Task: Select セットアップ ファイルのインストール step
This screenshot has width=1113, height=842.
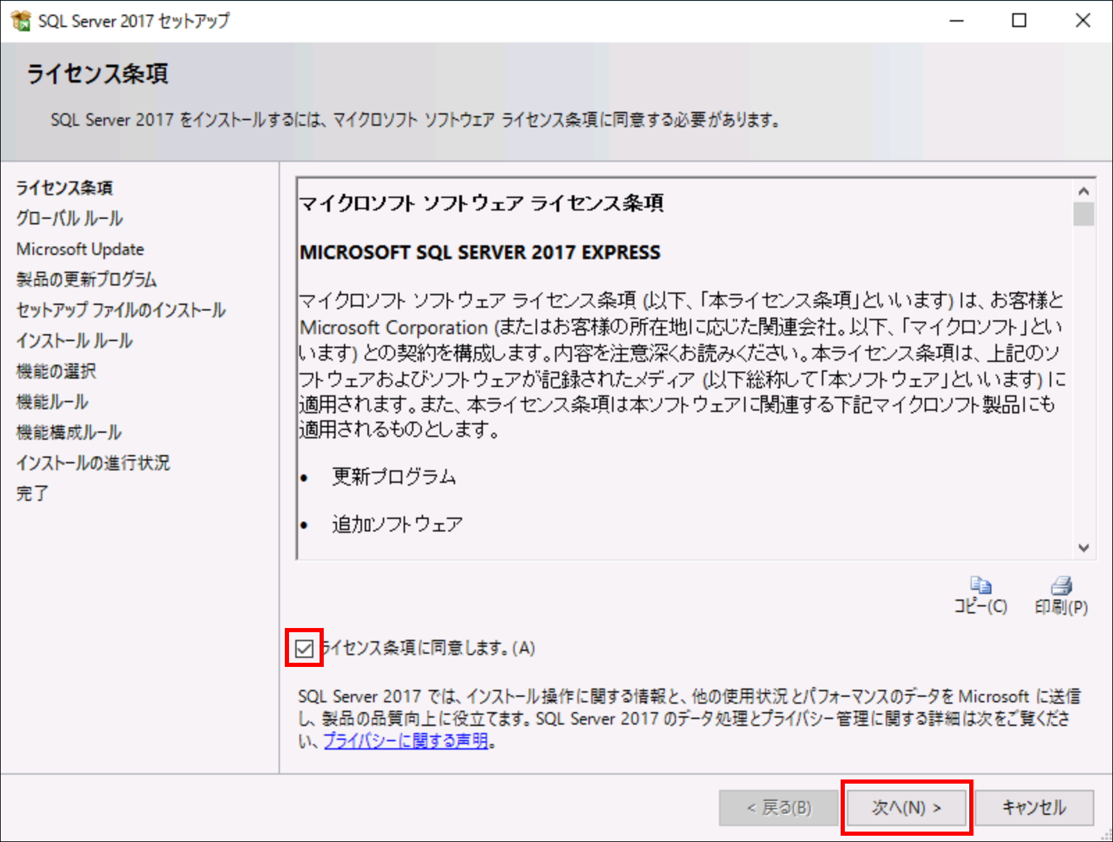Action: [121, 310]
